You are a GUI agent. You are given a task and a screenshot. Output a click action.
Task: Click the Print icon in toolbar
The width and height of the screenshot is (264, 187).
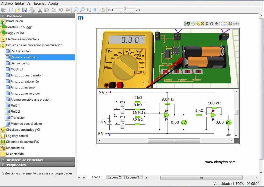32,10
